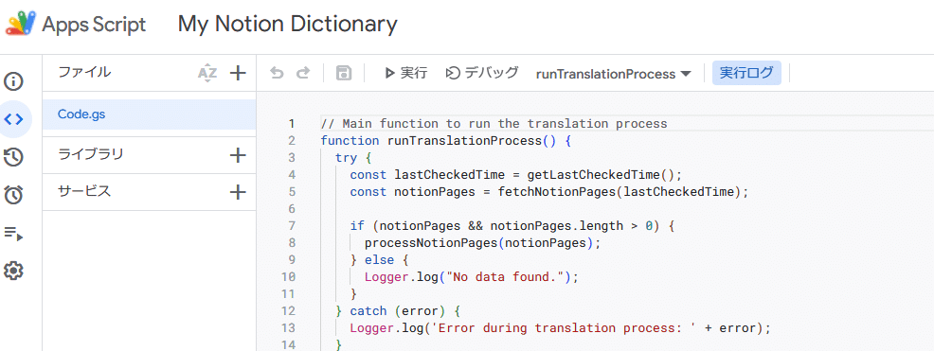Add a service with サービス plus icon
Image resolution: width=934 pixels, height=351 pixels.
238,192
